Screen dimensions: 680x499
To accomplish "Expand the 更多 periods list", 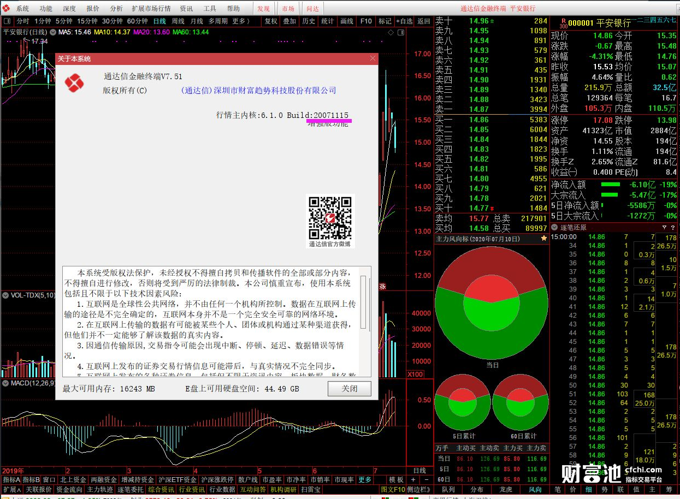I will 241,21.
